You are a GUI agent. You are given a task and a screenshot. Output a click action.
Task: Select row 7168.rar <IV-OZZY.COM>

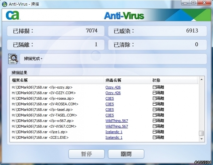point(104,93)
